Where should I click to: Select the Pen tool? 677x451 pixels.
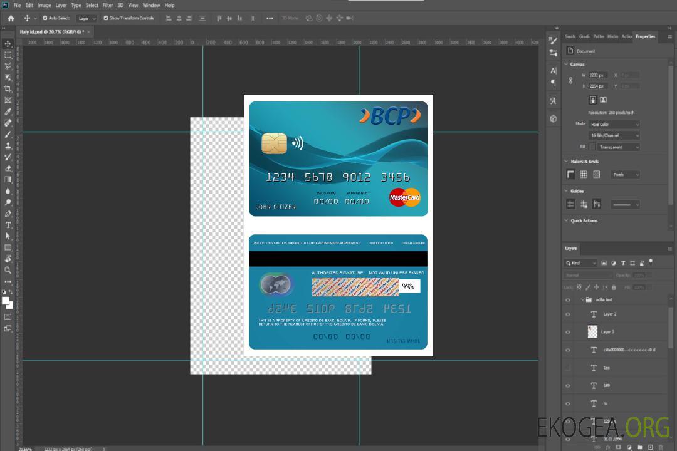pos(8,214)
